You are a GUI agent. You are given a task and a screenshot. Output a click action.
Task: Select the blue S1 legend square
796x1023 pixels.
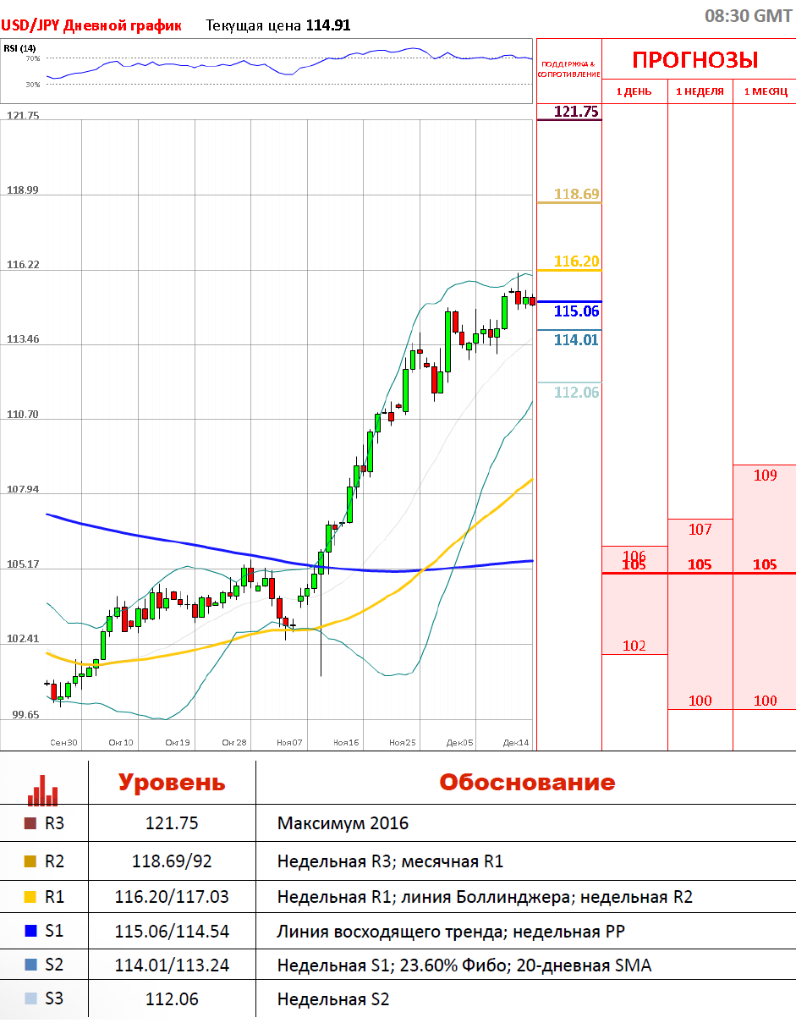(30, 932)
